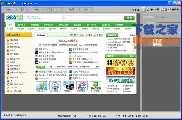Click the iTunes icon in the sidebar
The height and width of the screenshot is (120, 182).
[8, 81]
